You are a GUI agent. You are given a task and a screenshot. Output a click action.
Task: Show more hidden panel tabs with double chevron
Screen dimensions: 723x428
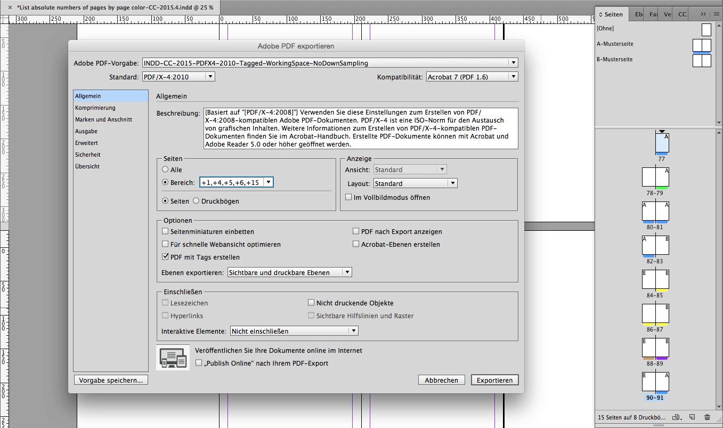coord(703,14)
